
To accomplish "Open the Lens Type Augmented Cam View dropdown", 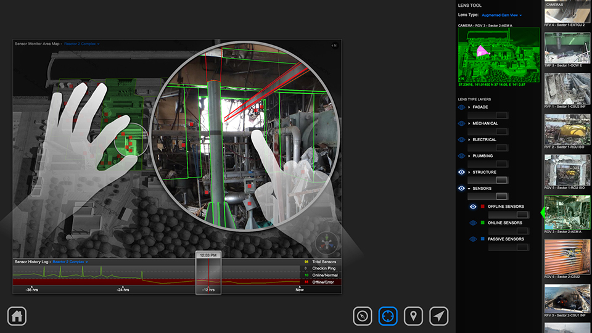I will [x=502, y=15].
